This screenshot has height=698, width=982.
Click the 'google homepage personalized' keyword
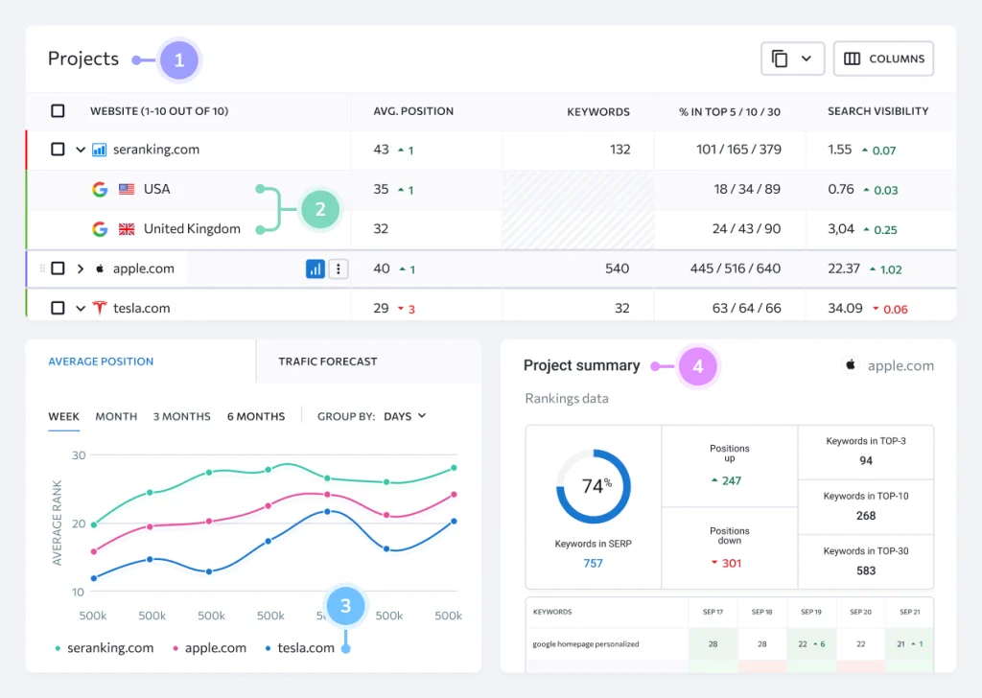(586, 643)
